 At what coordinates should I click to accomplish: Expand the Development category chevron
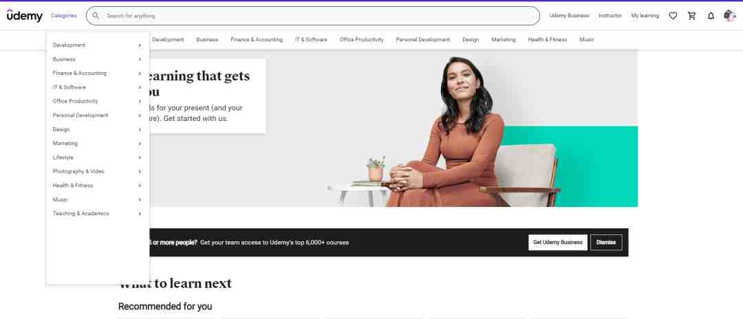[x=140, y=45]
